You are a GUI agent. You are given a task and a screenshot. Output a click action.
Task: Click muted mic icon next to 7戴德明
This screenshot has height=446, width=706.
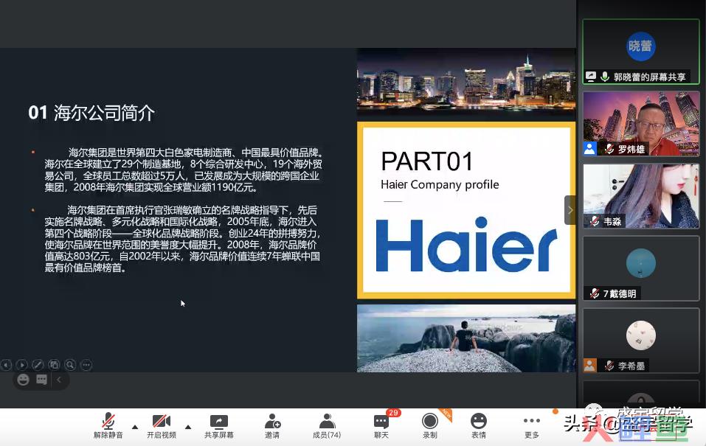coord(595,293)
